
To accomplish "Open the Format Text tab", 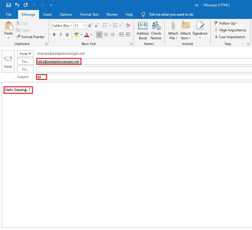I will (x=89, y=14).
